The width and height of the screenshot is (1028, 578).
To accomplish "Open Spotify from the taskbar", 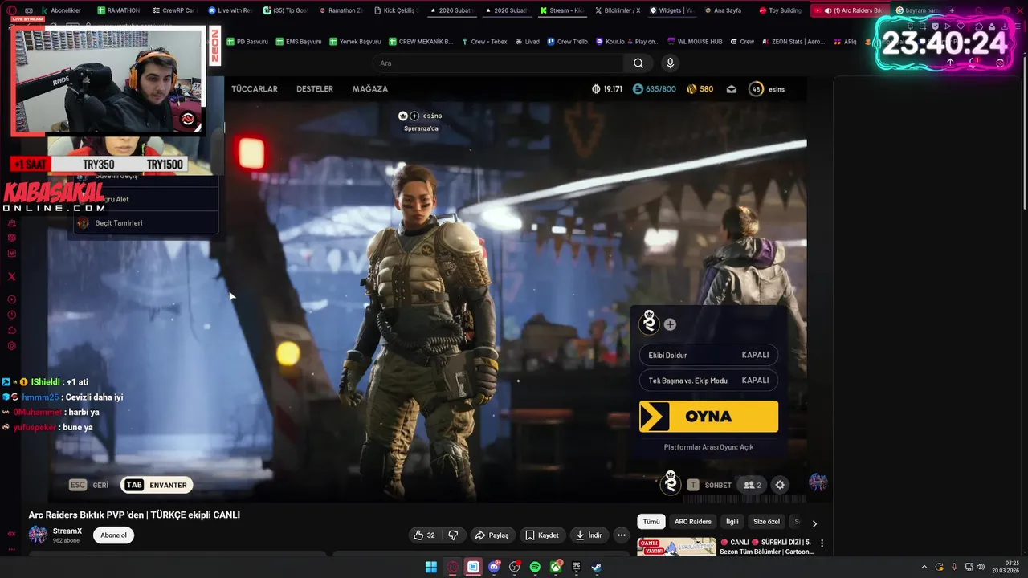I will 535,567.
